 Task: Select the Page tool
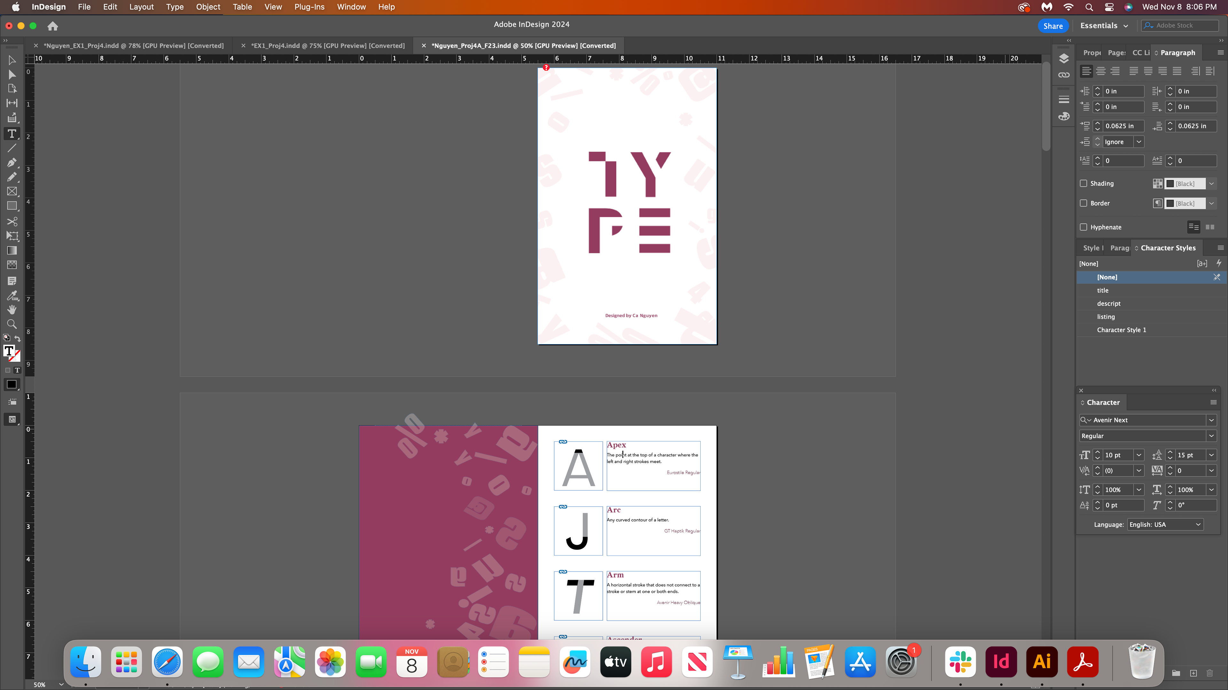click(12, 88)
